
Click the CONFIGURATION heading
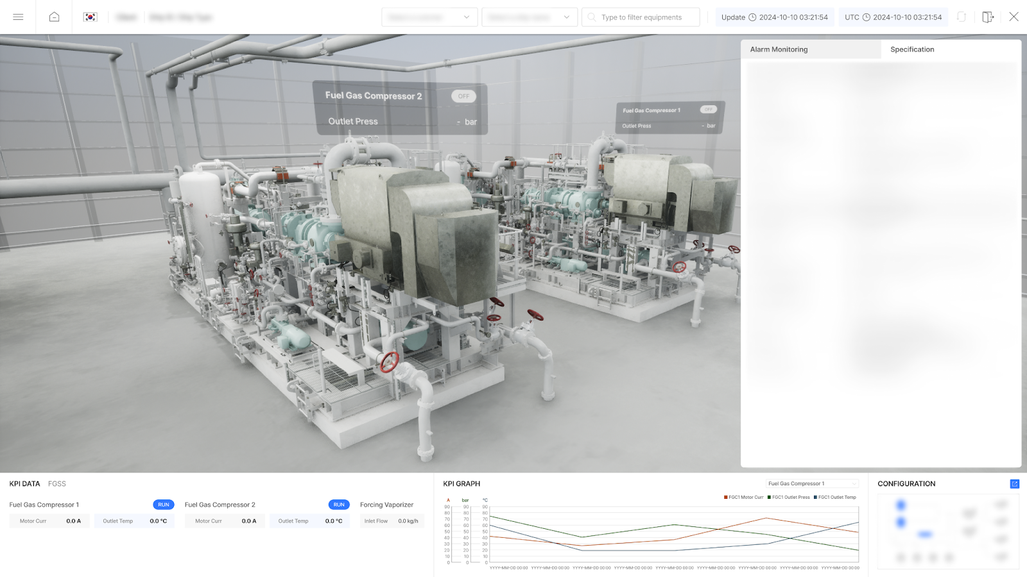(x=906, y=484)
